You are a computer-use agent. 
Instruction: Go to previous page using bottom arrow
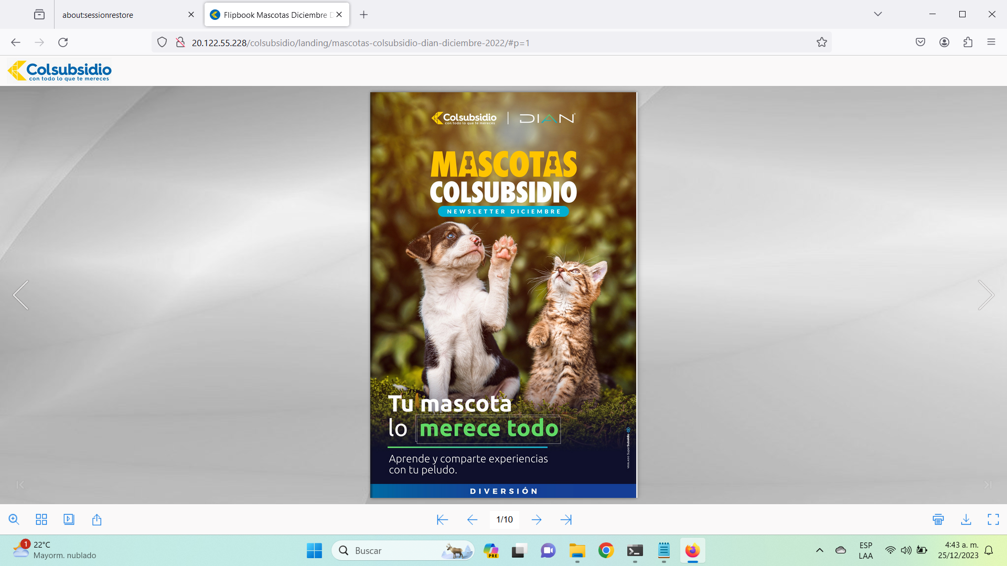tap(472, 519)
